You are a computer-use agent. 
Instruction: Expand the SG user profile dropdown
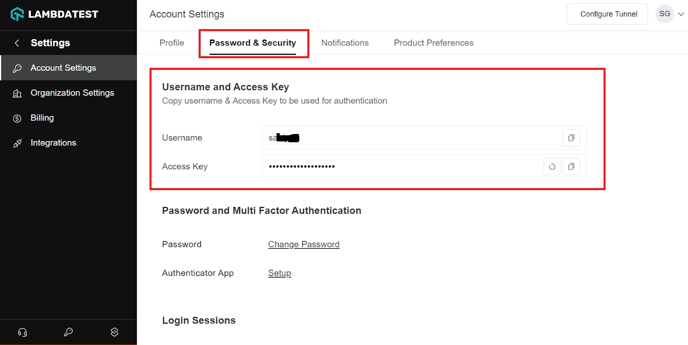(681, 14)
